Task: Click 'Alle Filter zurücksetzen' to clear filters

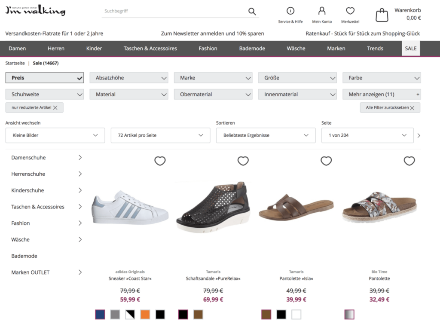Action: coord(389,107)
